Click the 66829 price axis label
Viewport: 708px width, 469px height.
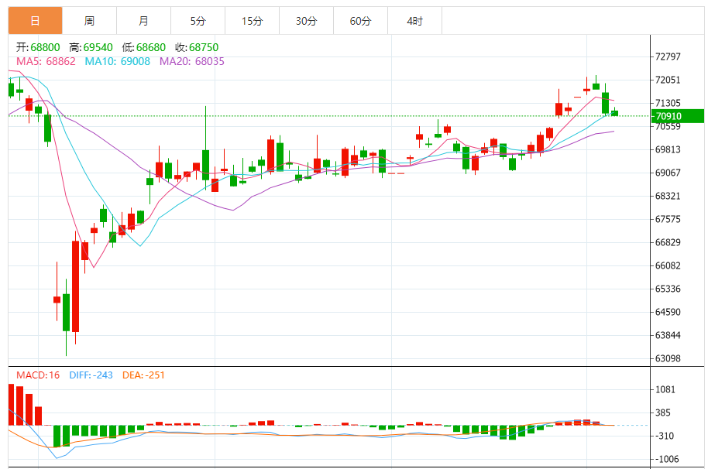tap(668, 242)
